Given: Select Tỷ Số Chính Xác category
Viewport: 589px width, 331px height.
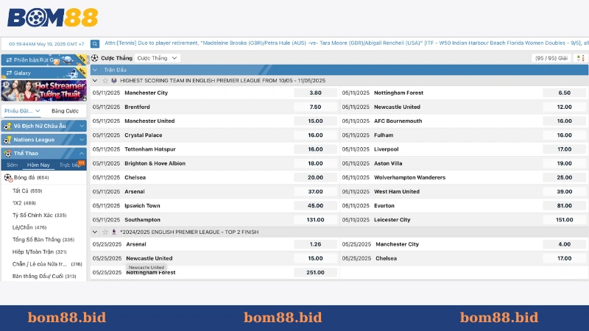Looking at the screenshot, I should (40, 216).
